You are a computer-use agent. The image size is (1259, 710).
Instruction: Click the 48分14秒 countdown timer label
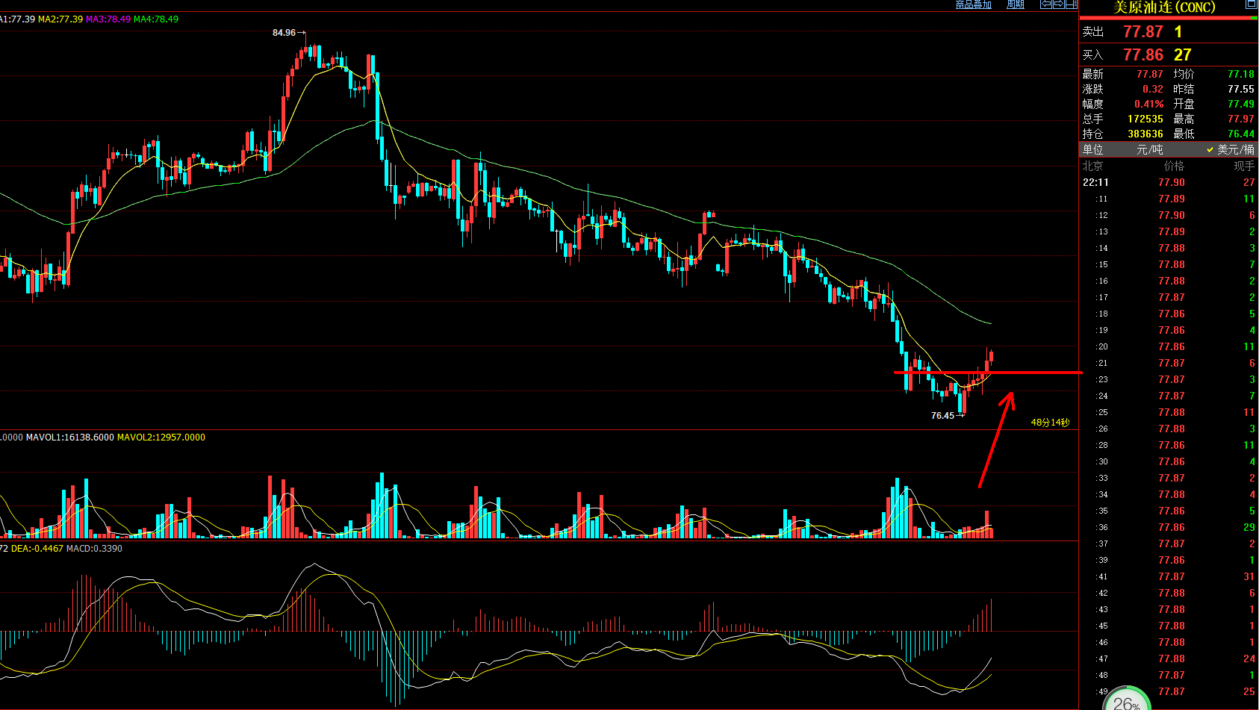pos(1050,423)
